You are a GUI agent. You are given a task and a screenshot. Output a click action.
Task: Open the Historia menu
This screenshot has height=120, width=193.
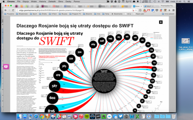(42, 1)
